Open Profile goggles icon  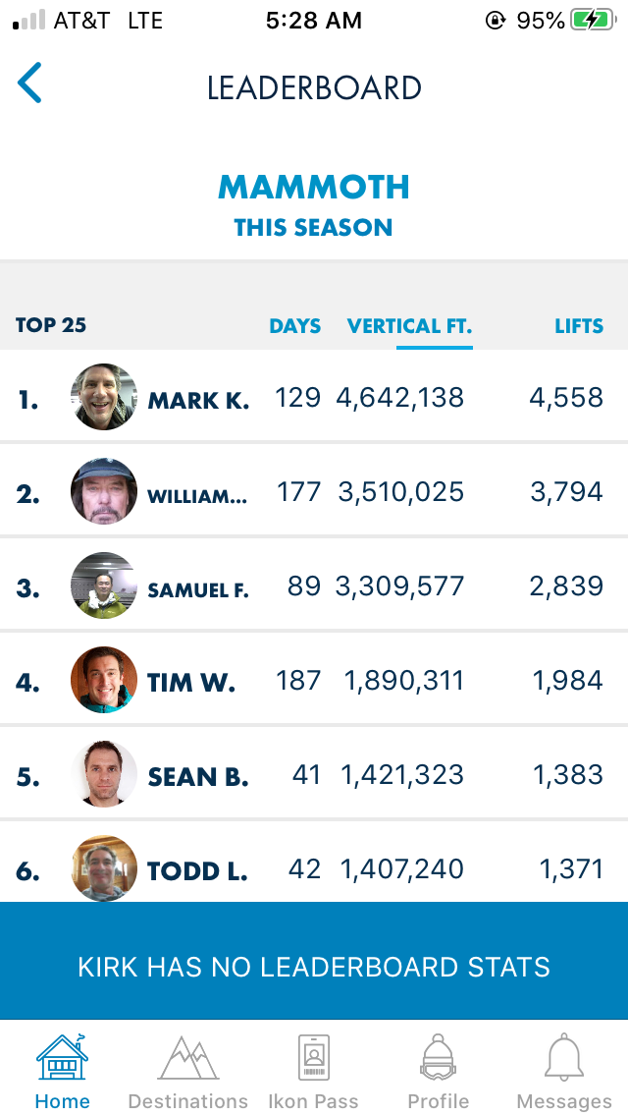coord(438,1059)
